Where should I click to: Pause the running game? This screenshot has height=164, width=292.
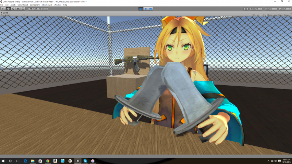point(146,9)
